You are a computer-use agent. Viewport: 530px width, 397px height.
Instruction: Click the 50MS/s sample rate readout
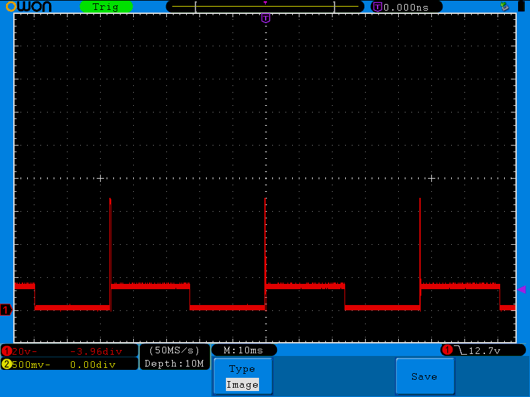(174, 351)
